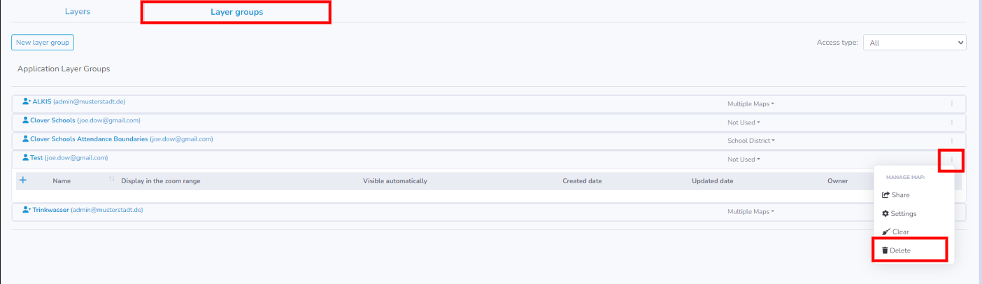Open three-dot menu for Clover Schools Attendance Boundaries
The height and width of the screenshot is (284, 982).
pos(952,141)
